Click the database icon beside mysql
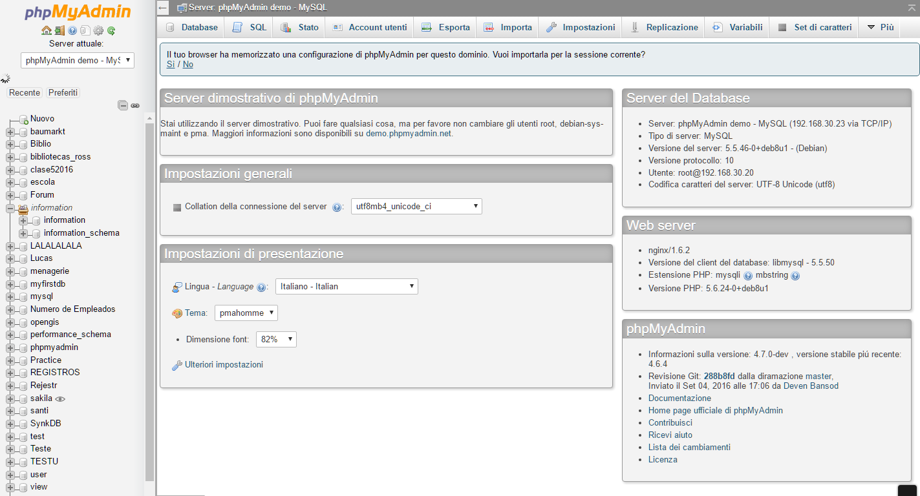 (23, 296)
